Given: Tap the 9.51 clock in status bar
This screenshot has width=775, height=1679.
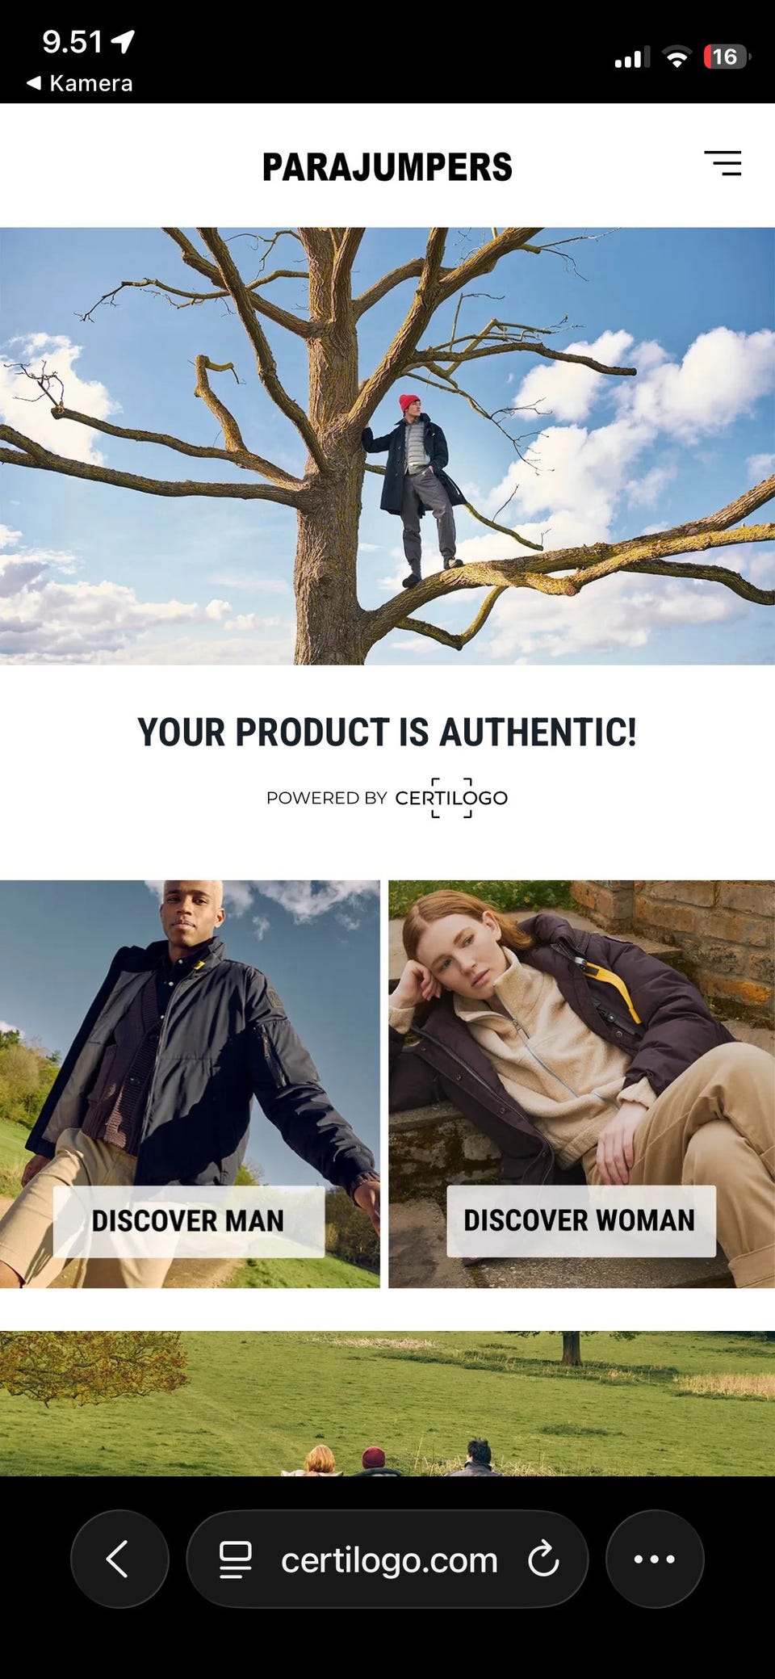Looking at the screenshot, I should click(73, 42).
